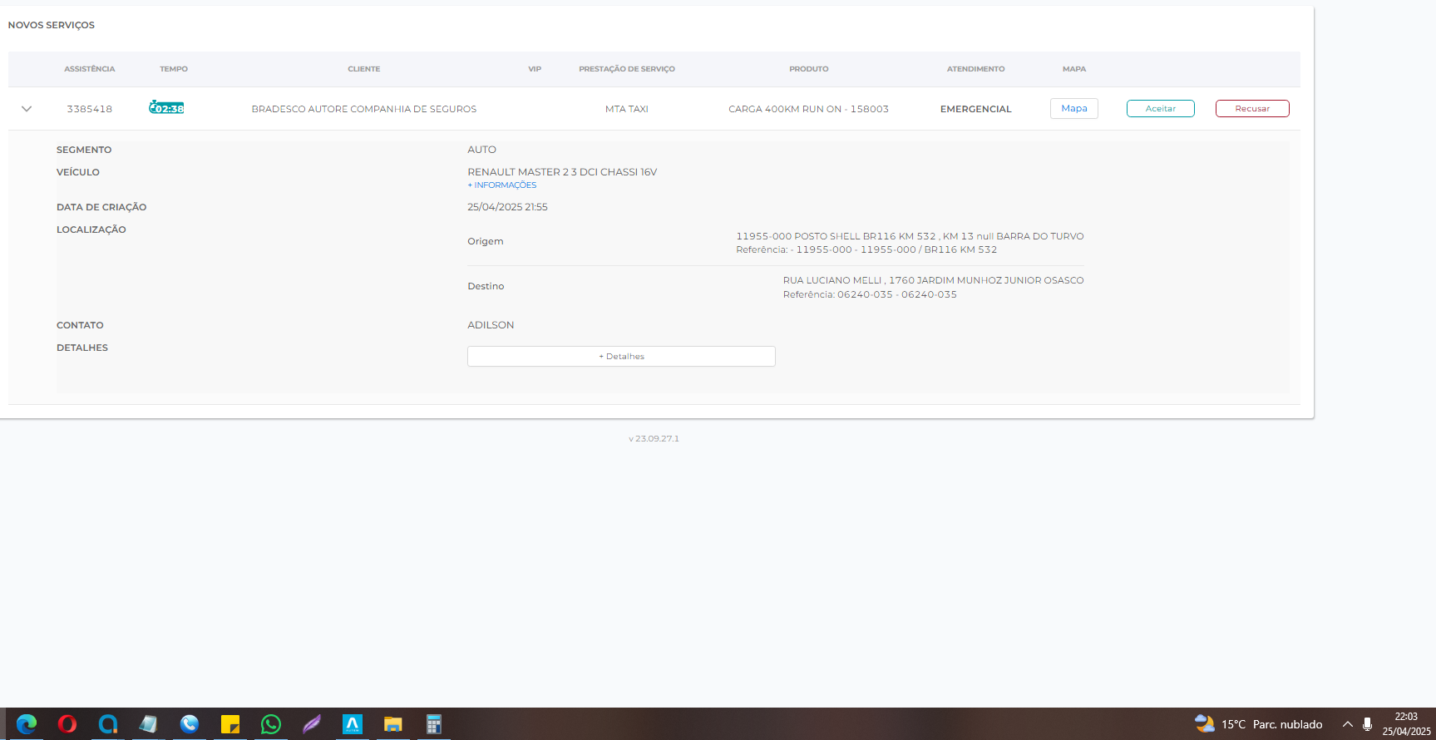Open Sticky Notes from the taskbar

230,724
